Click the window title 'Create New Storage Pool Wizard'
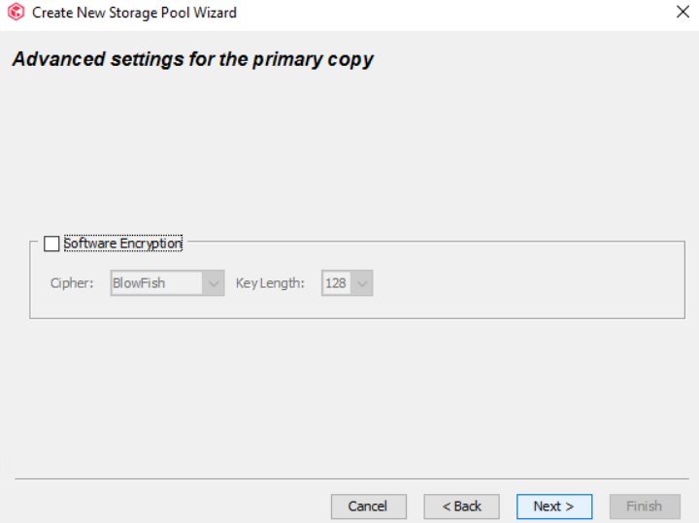Screen dimensions: 699x523 coord(134,13)
